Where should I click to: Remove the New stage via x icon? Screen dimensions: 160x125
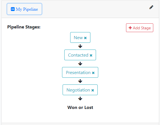tap(85, 38)
